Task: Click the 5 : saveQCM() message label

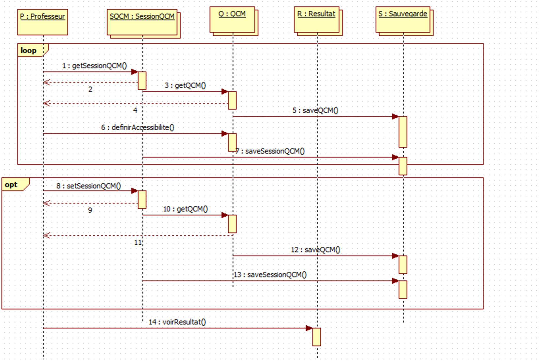Action: (315, 110)
